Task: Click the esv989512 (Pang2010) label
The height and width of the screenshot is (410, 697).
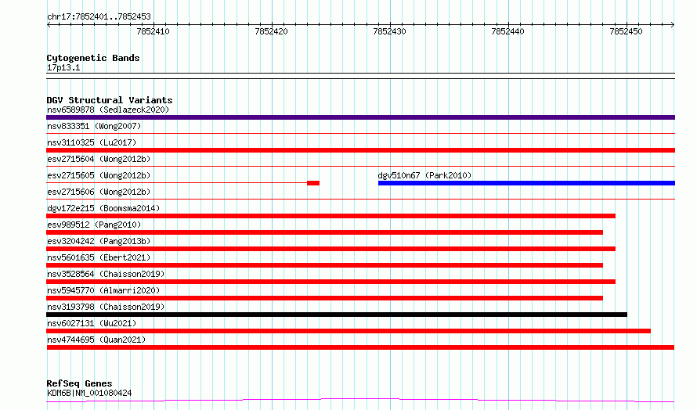Action: pyautogui.click(x=94, y=225)
